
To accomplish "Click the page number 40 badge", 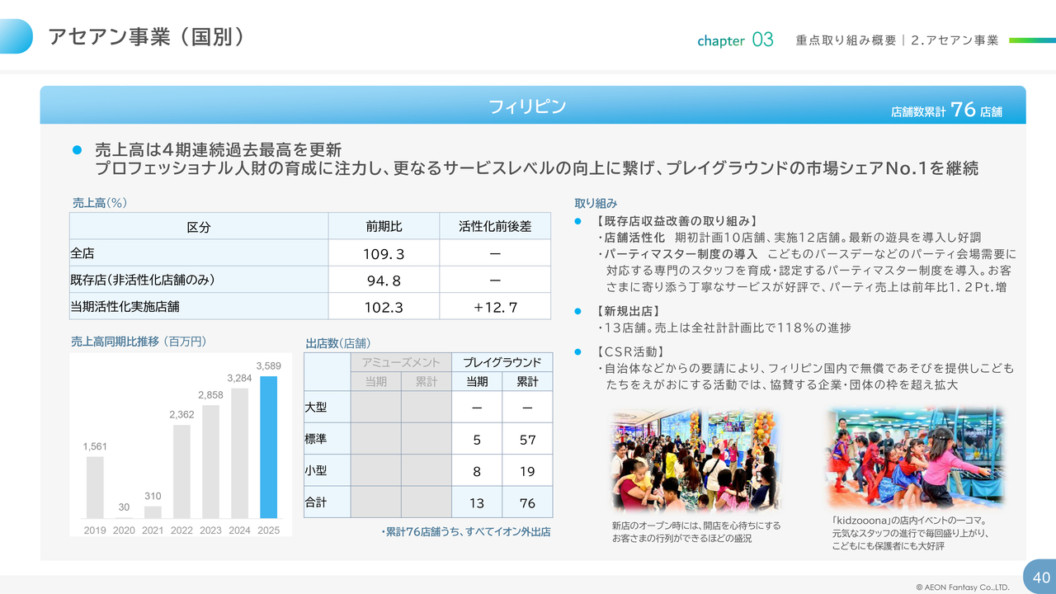I will coord(1040,577).
